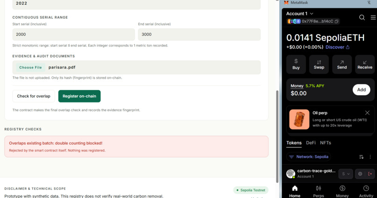Click the account multichain icons badge
Viewport: 377px width, 198px height.
(294, 21)
